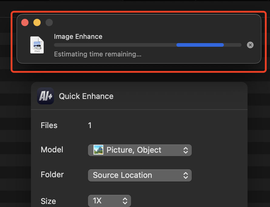Screen dimensions: 270x207
Task: Minimize the window with yellow button
Action: coord(37,22)
